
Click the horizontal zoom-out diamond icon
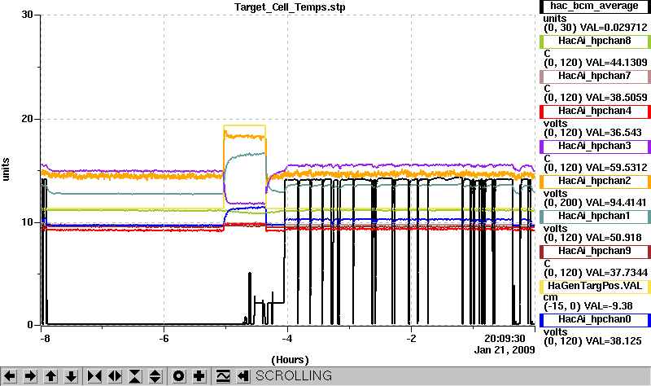(x=115, y=376)
